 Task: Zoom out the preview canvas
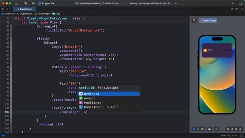point(228,129)
